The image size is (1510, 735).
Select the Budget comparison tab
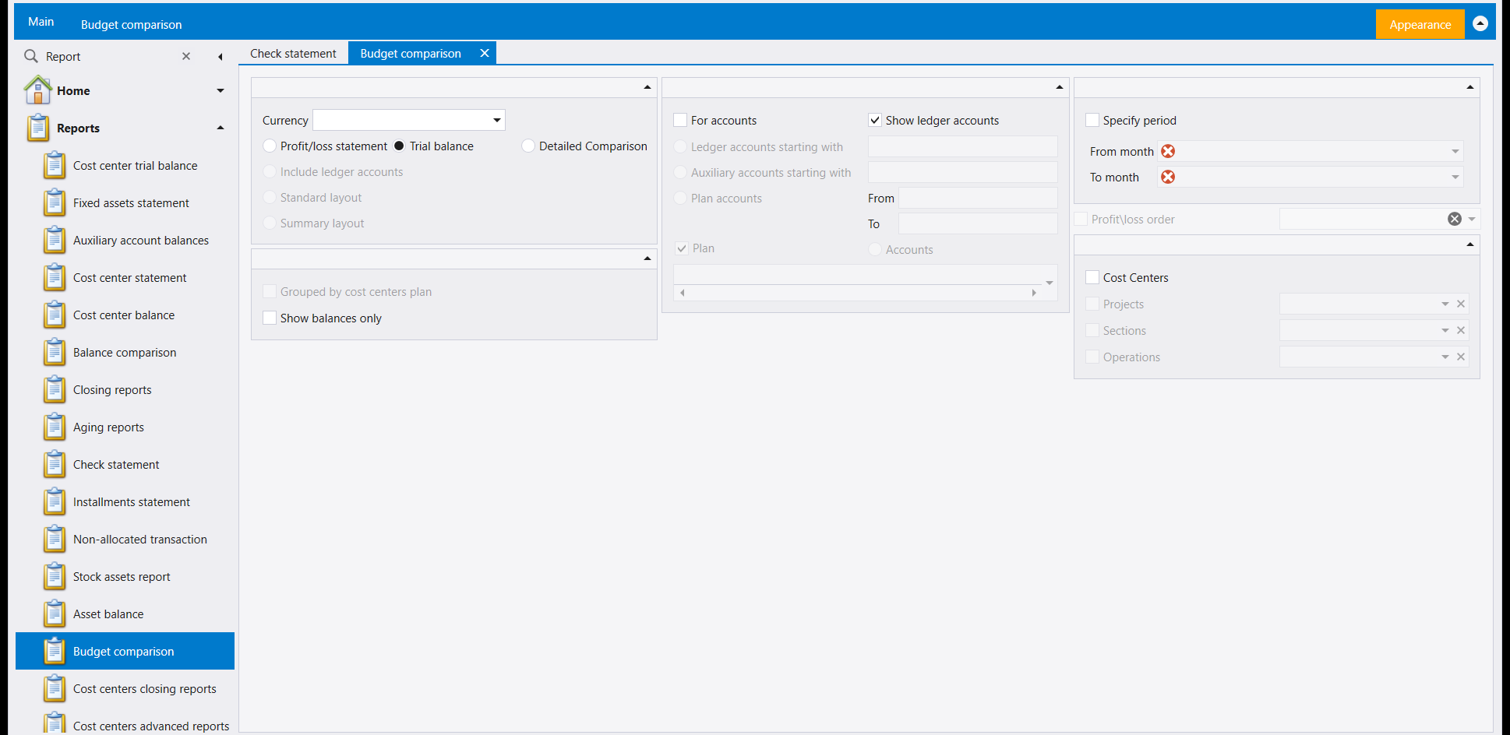tap(411, 53)
